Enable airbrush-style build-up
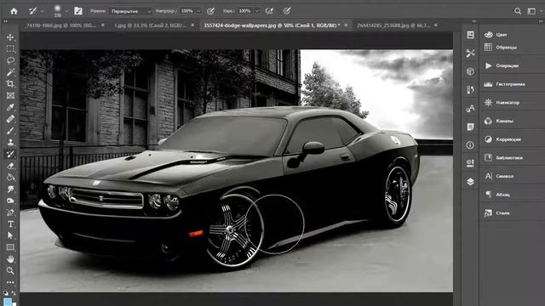Viewport: 545px width, 306px height. 269,11
